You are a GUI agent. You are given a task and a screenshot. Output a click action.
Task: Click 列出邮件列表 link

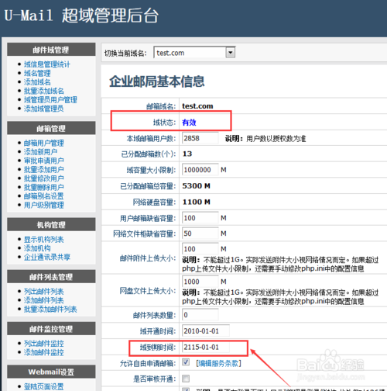(x=44, y=292)
